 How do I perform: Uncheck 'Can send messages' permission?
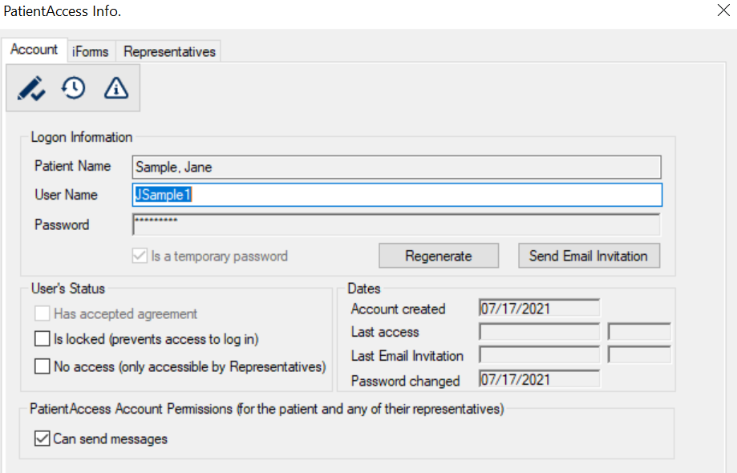pos(43,439)
